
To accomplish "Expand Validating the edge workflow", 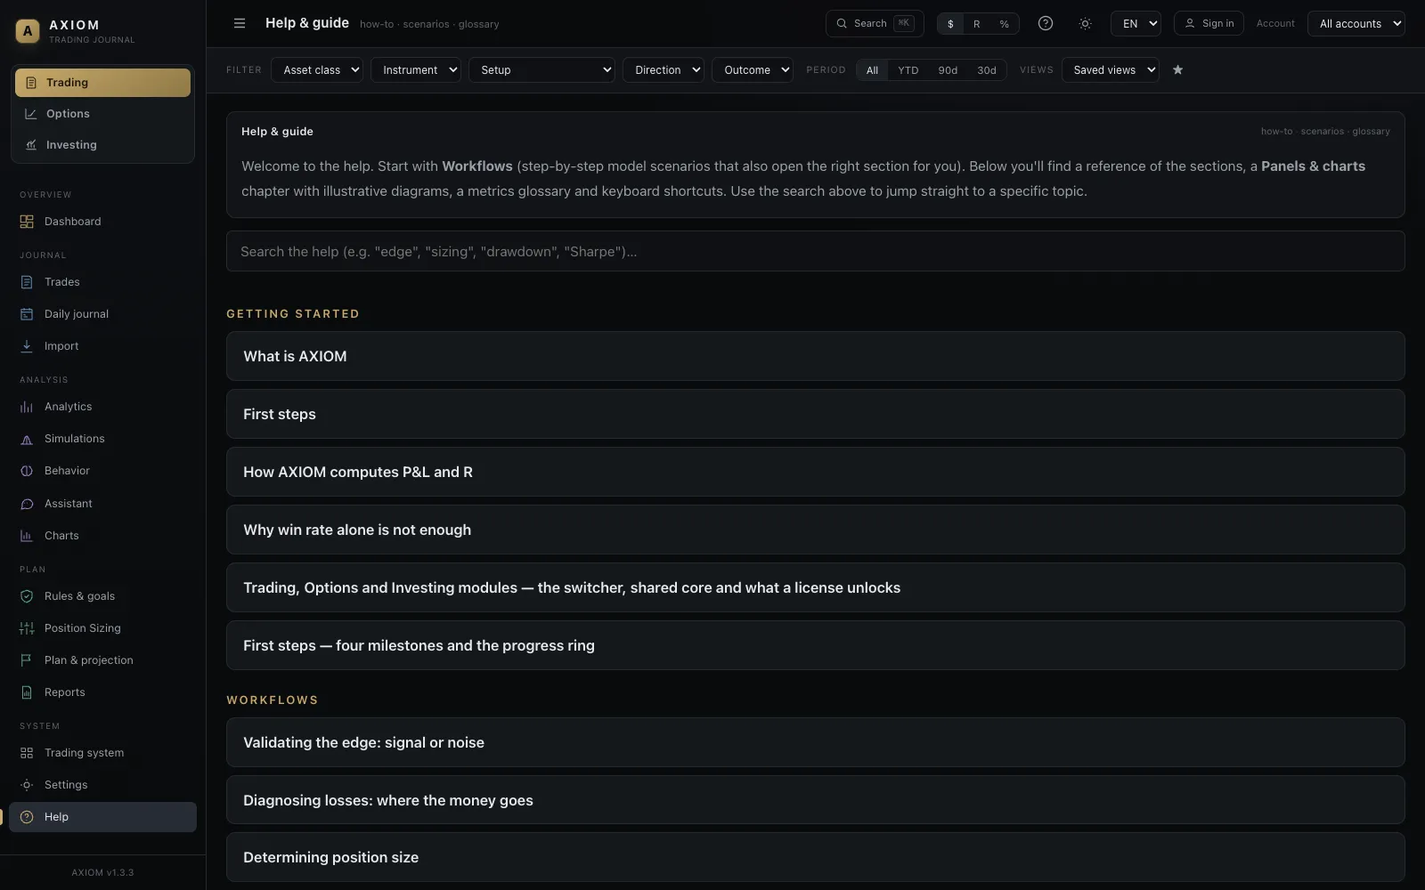I will (815, 742).
